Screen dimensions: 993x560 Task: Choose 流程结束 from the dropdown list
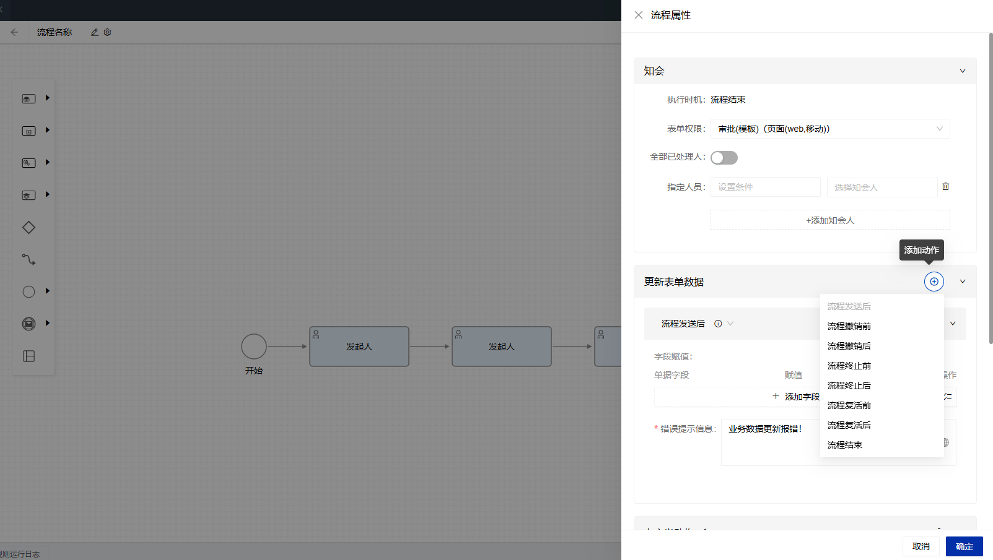coord(844,445)
